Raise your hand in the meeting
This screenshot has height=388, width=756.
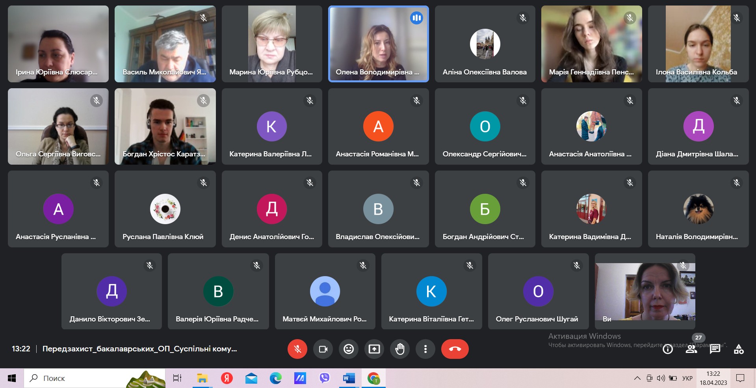click(x=400, y=349)
